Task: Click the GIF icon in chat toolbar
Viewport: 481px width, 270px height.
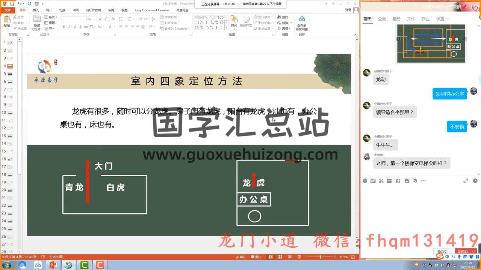Action: tap(373, 181)
